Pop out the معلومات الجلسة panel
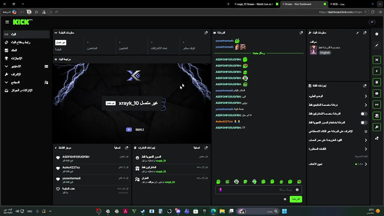 [206, 33]
